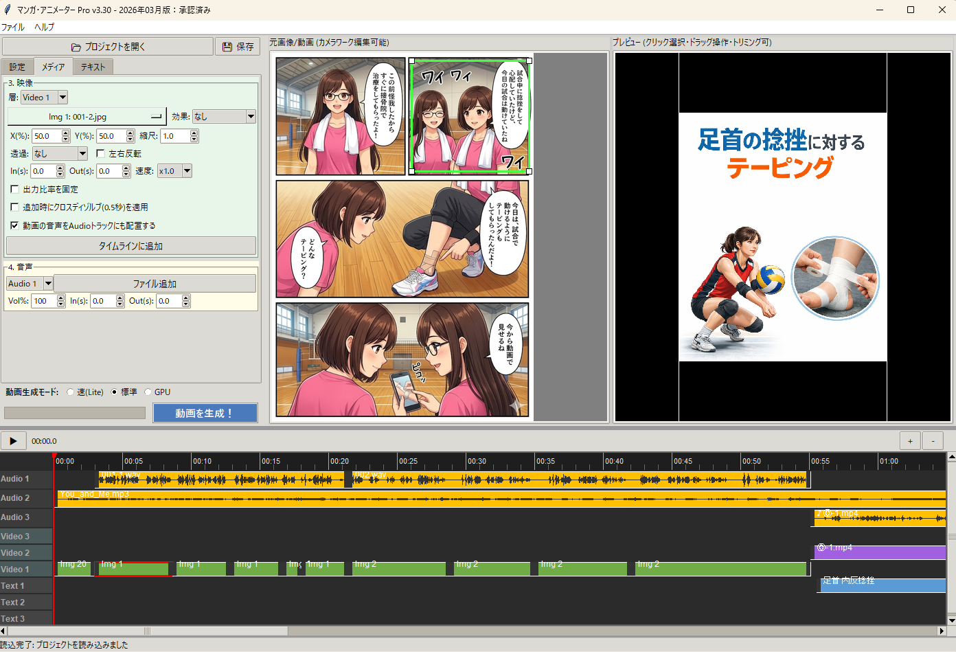Viewport: 956px width, 652px height.
Task: Select GPU generation mode radio button
Action: 148,392
